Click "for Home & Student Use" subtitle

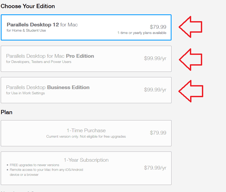click(26, 30)
